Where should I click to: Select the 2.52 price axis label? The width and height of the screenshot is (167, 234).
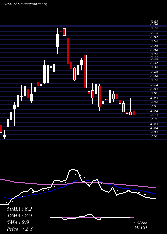click(154, 136)
